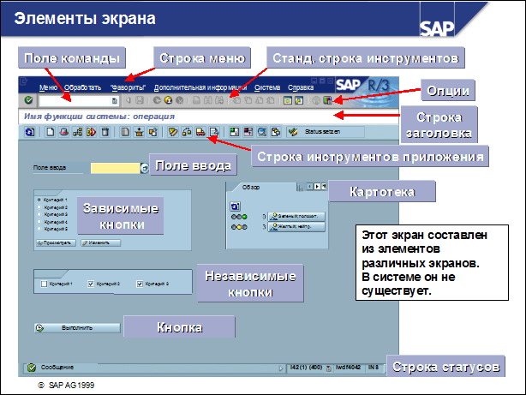Open the Фавориты menu
Viewport: 526px width, 395px height.
tap(129, 87)
